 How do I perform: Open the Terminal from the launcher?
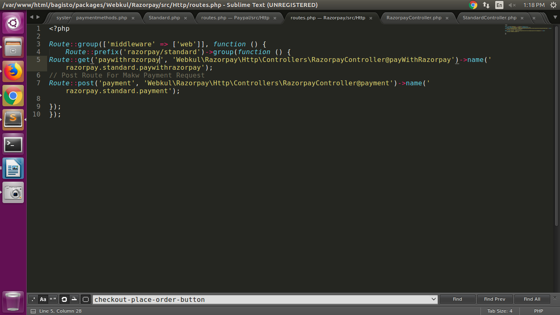13,144
